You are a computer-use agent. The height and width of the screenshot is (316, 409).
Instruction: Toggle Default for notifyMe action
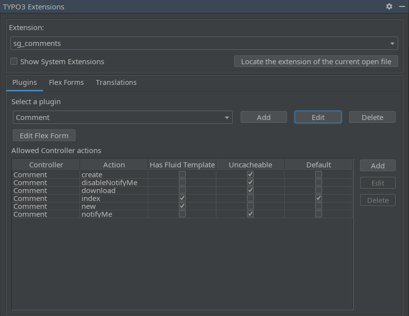[x=319, y=214]
